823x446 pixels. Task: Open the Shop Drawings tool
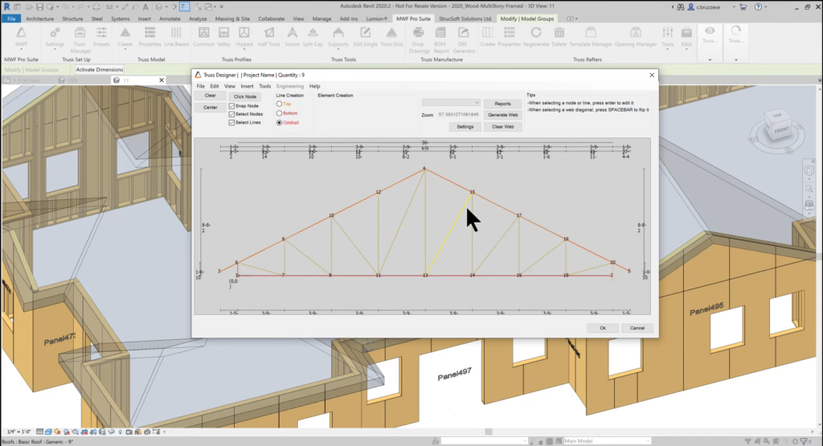[419, 39]
